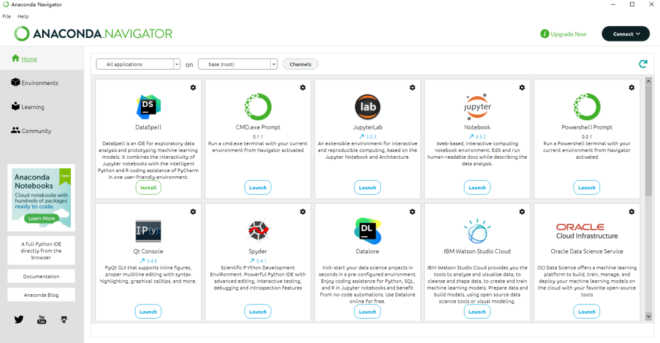The width and height of the screenshot is (660, 343).
Task: Launch Datalore
Action: pyautogui.click(x=367, y=312)
